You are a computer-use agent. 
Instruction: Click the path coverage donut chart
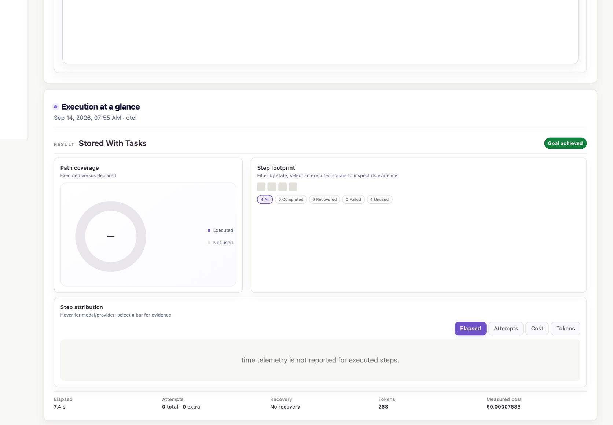(x=111, y=236)
